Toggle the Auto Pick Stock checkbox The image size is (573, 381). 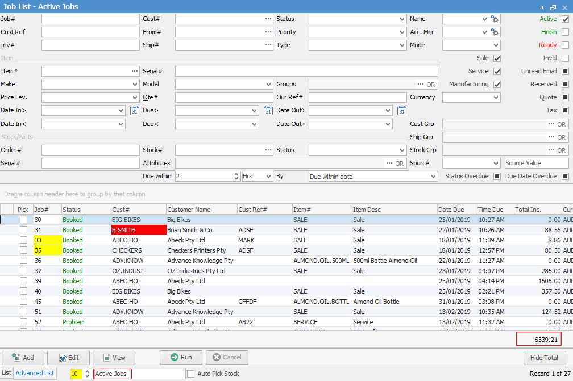(x=191, y=374)
